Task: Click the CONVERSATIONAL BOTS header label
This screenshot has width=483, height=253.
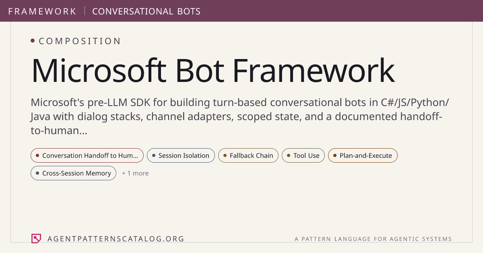Action: coord(147,11)
